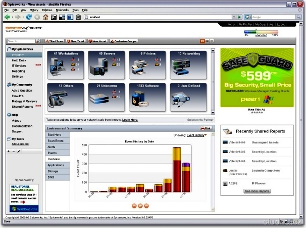Click the Add a new tool link
The width and height of the screenshot is (306, 228).
coord(21,144)
